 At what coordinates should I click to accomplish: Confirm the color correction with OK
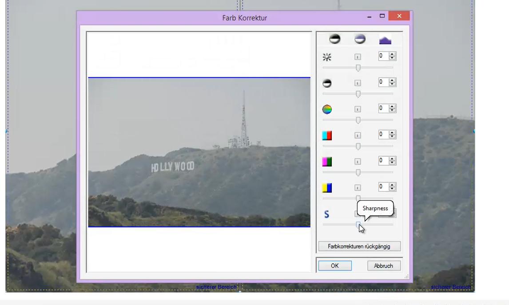tap(335, 266)
